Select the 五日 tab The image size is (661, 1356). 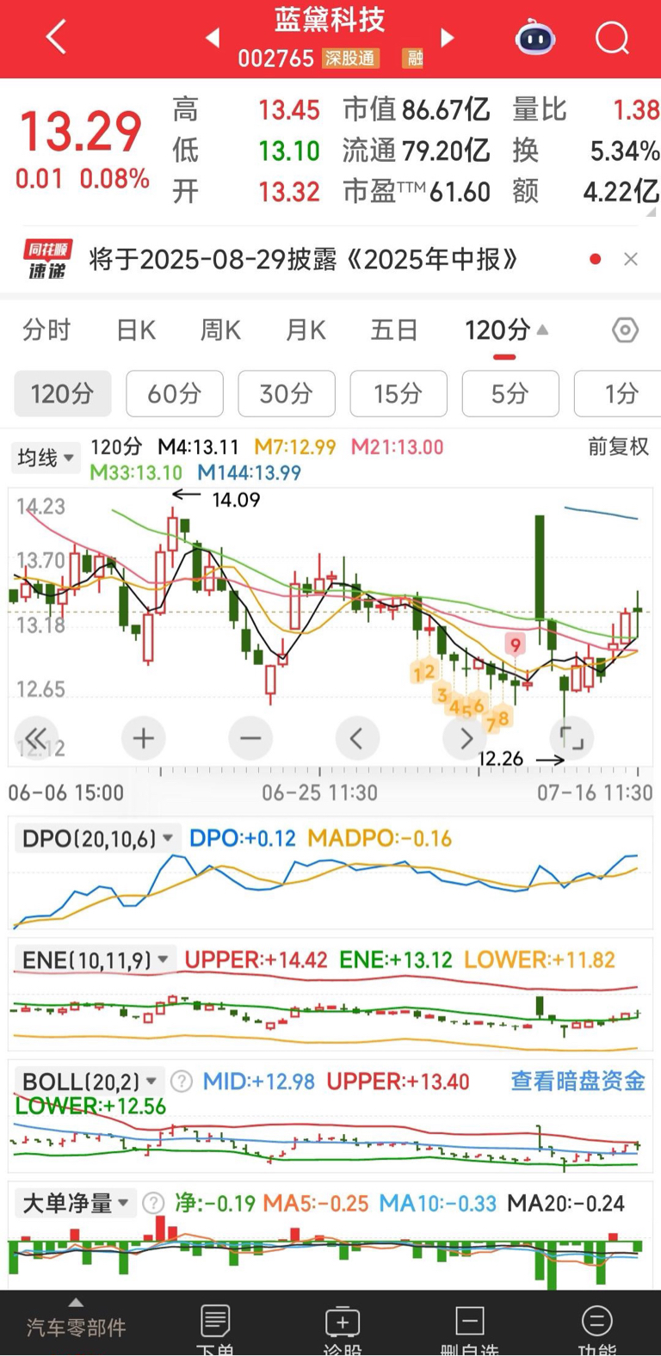tap(394, 330)
